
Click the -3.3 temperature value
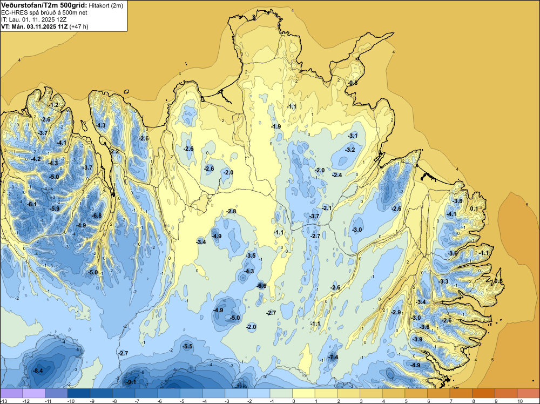point(443,281)
